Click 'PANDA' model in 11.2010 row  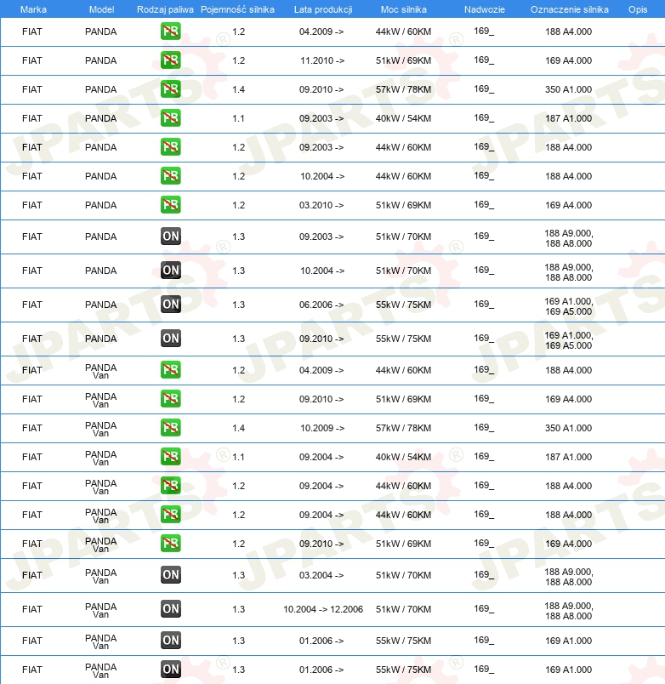[100, 60]
